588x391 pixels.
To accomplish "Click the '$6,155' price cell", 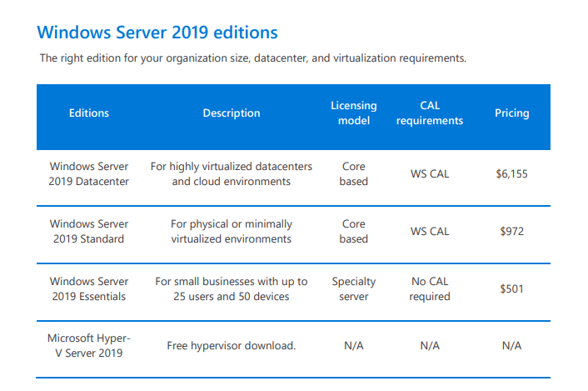I will (x=512, y=173).
